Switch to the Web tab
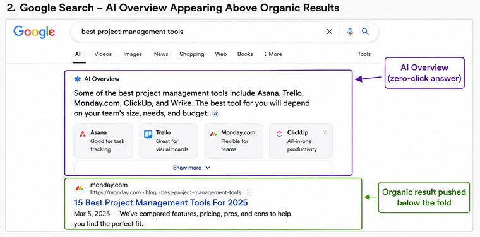Viewport: 480px width, 237px height. (x=220, y=54)
